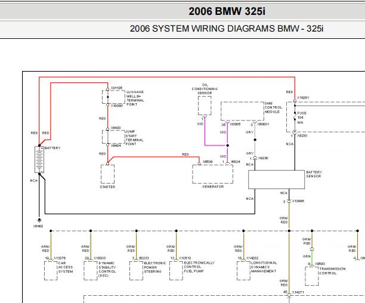
Task: Click the 'BATTERY' label
Action: (52, 148)
